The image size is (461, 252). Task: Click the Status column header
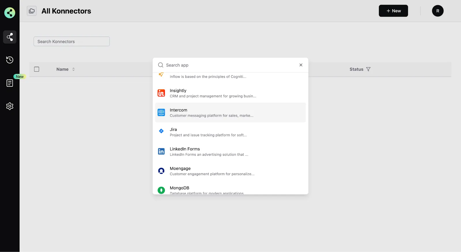pyautogui.click(x=356, y=69)
